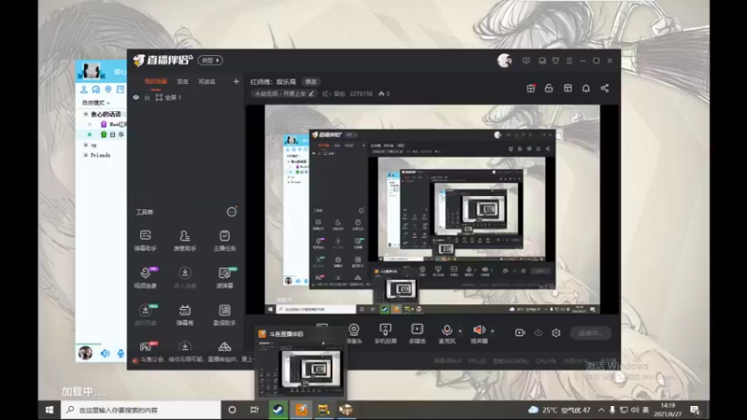This screenshot has width=747, height=420.
Task: Click the share icon above preview
Action: coord(604,88)
